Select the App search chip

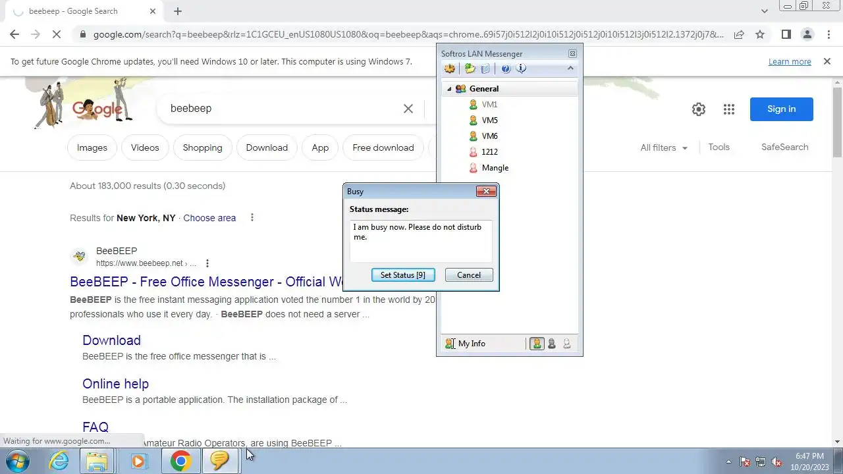tap(320, 147)
